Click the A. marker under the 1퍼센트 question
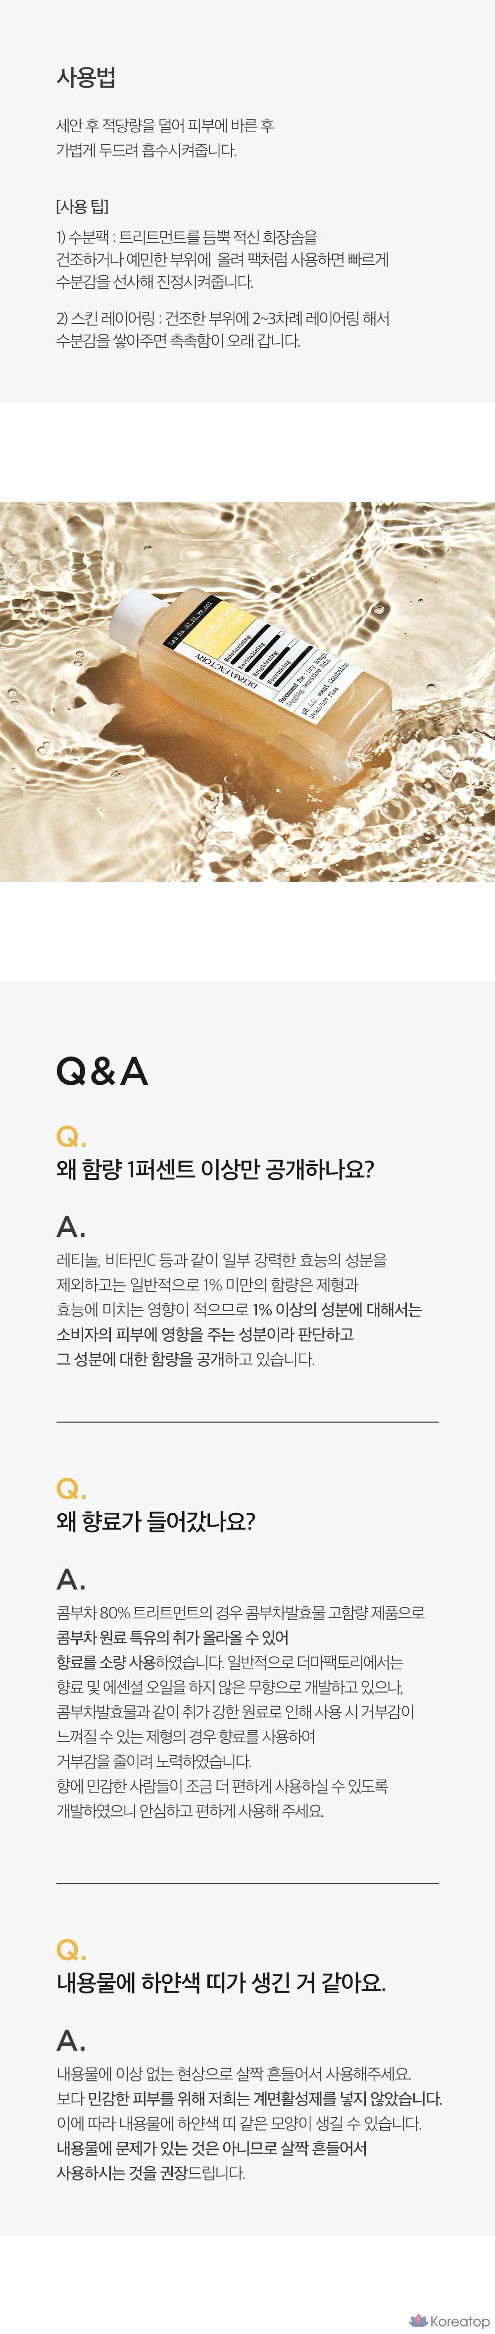 coord(71,1226)
